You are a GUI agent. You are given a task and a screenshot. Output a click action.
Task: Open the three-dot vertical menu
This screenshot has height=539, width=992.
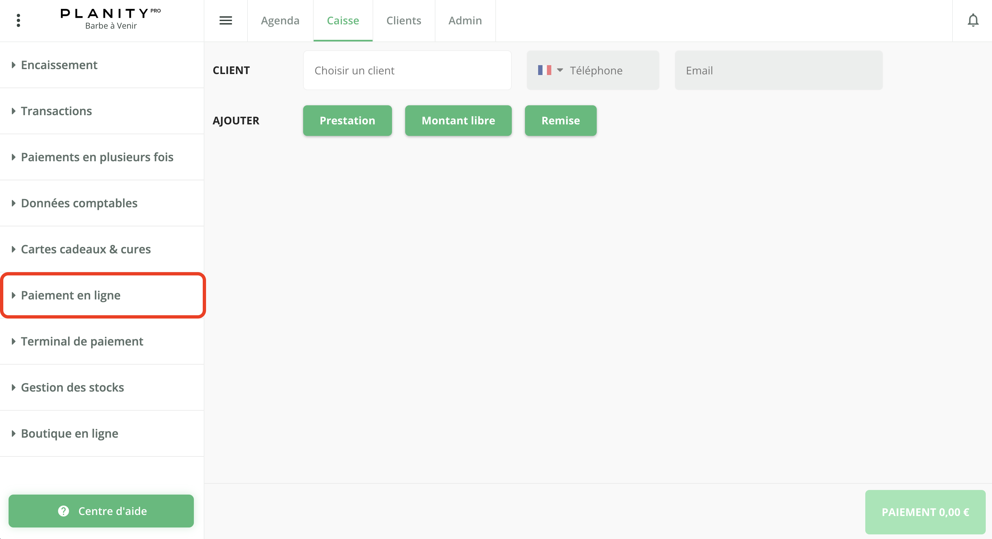(x=18, y=20)
